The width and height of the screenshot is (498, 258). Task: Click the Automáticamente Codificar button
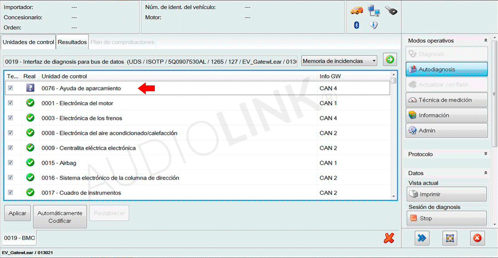coord(60,217)
